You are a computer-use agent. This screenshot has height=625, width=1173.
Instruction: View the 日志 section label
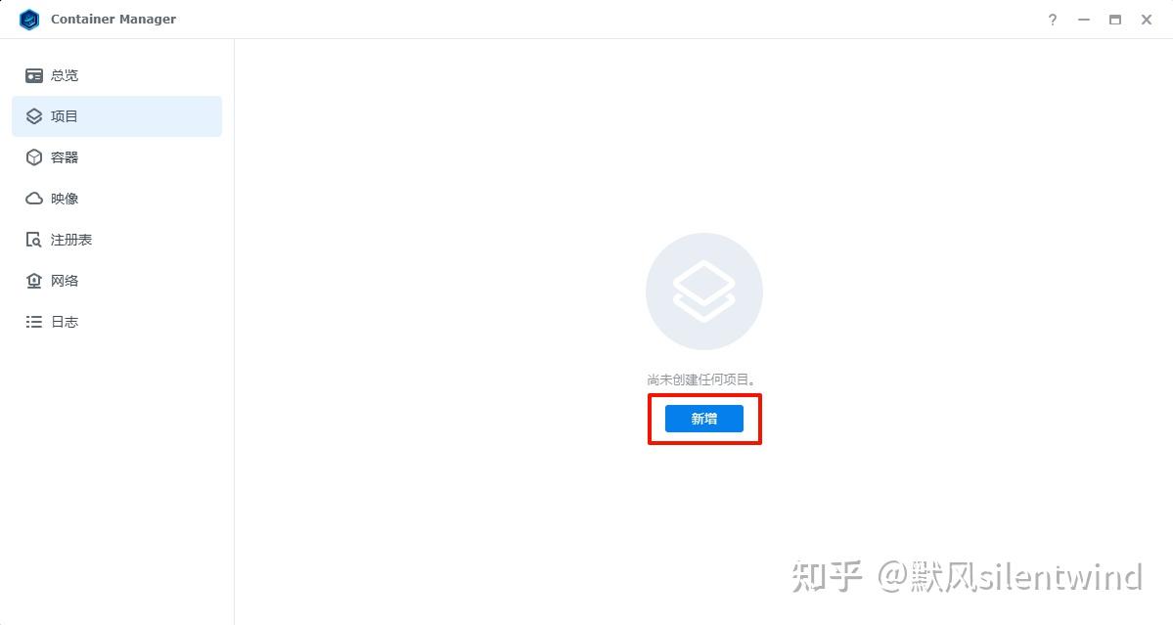tap(65, 322)
